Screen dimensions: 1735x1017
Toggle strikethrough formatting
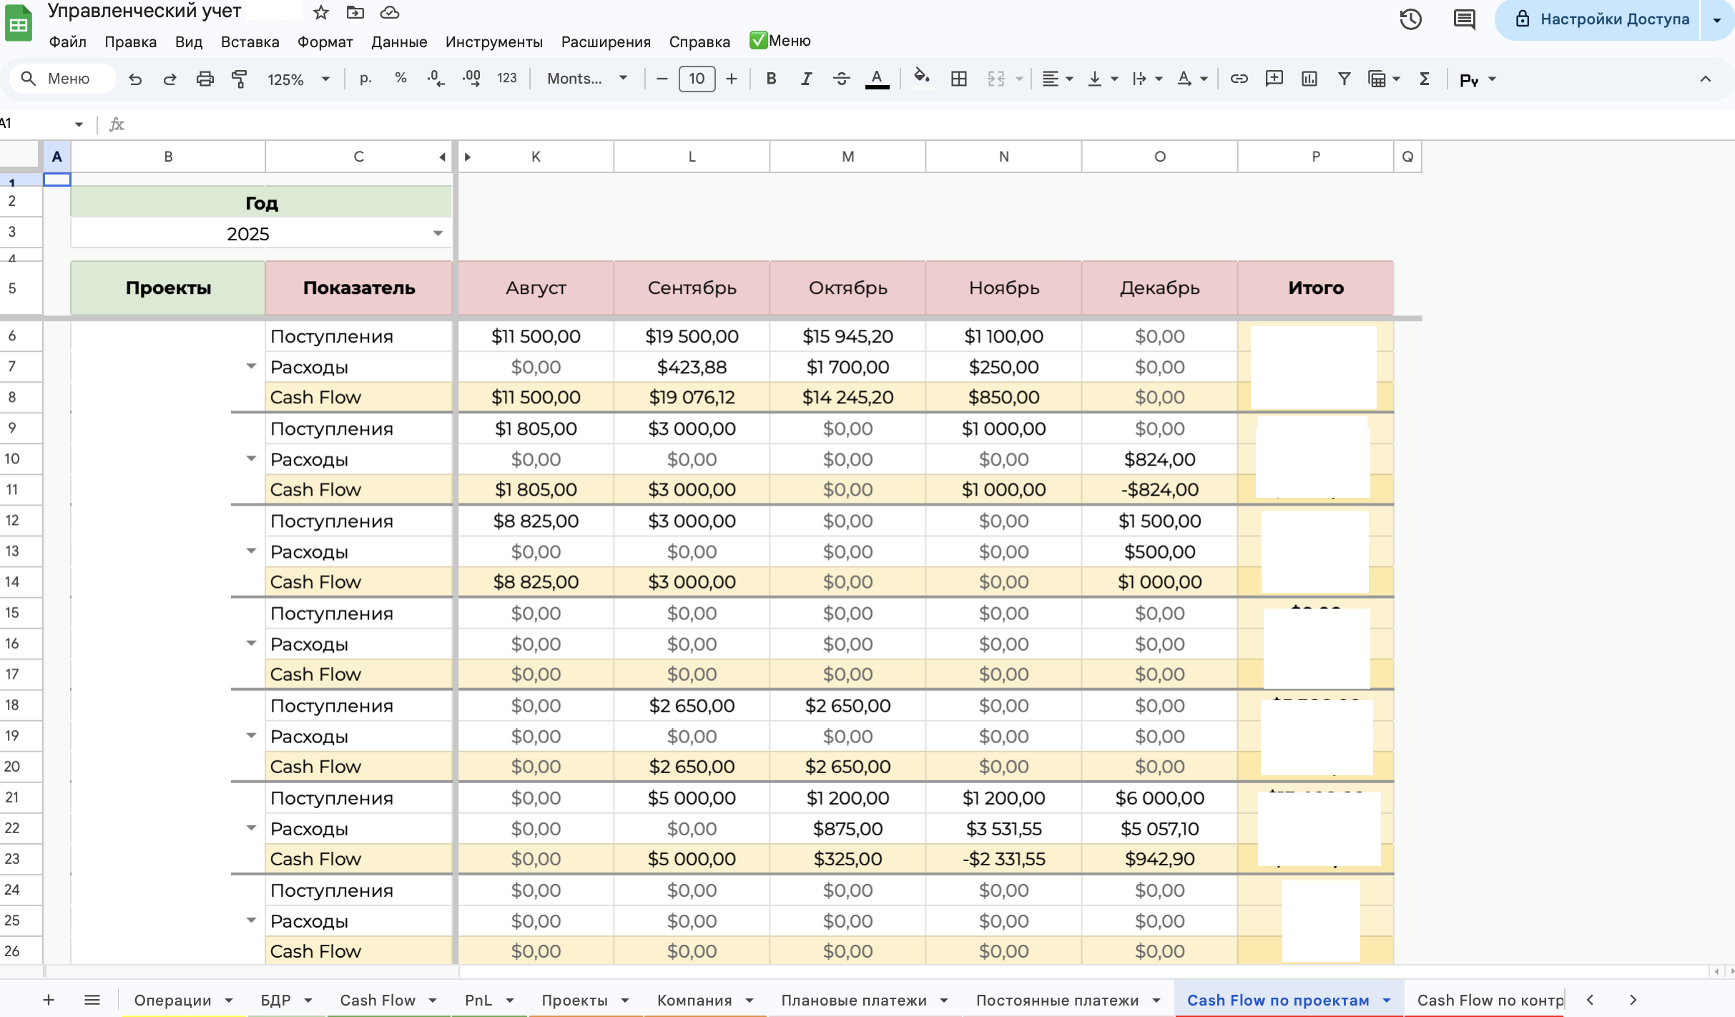pos(842,79)
